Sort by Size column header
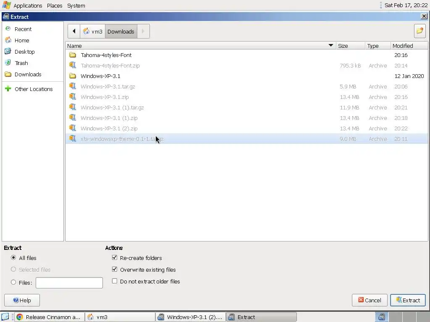The image size is (430, 322). tap(351, 46)
